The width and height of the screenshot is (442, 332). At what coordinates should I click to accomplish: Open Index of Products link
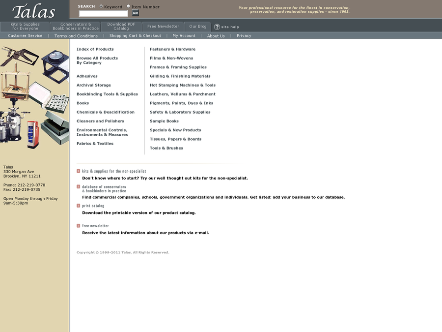tap(95, 49)
